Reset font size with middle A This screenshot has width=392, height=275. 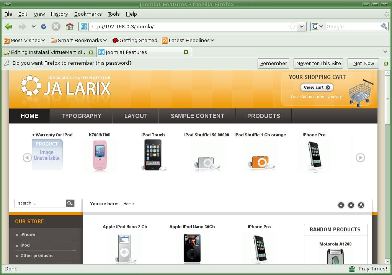pyautogui.click(x=351, y=205)
